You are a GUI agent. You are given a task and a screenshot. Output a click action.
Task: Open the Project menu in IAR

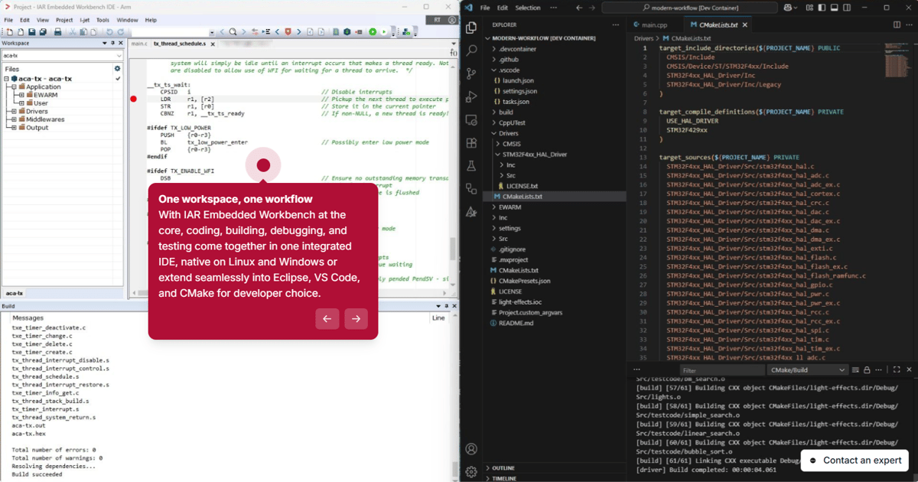click(x=64, y=20)
